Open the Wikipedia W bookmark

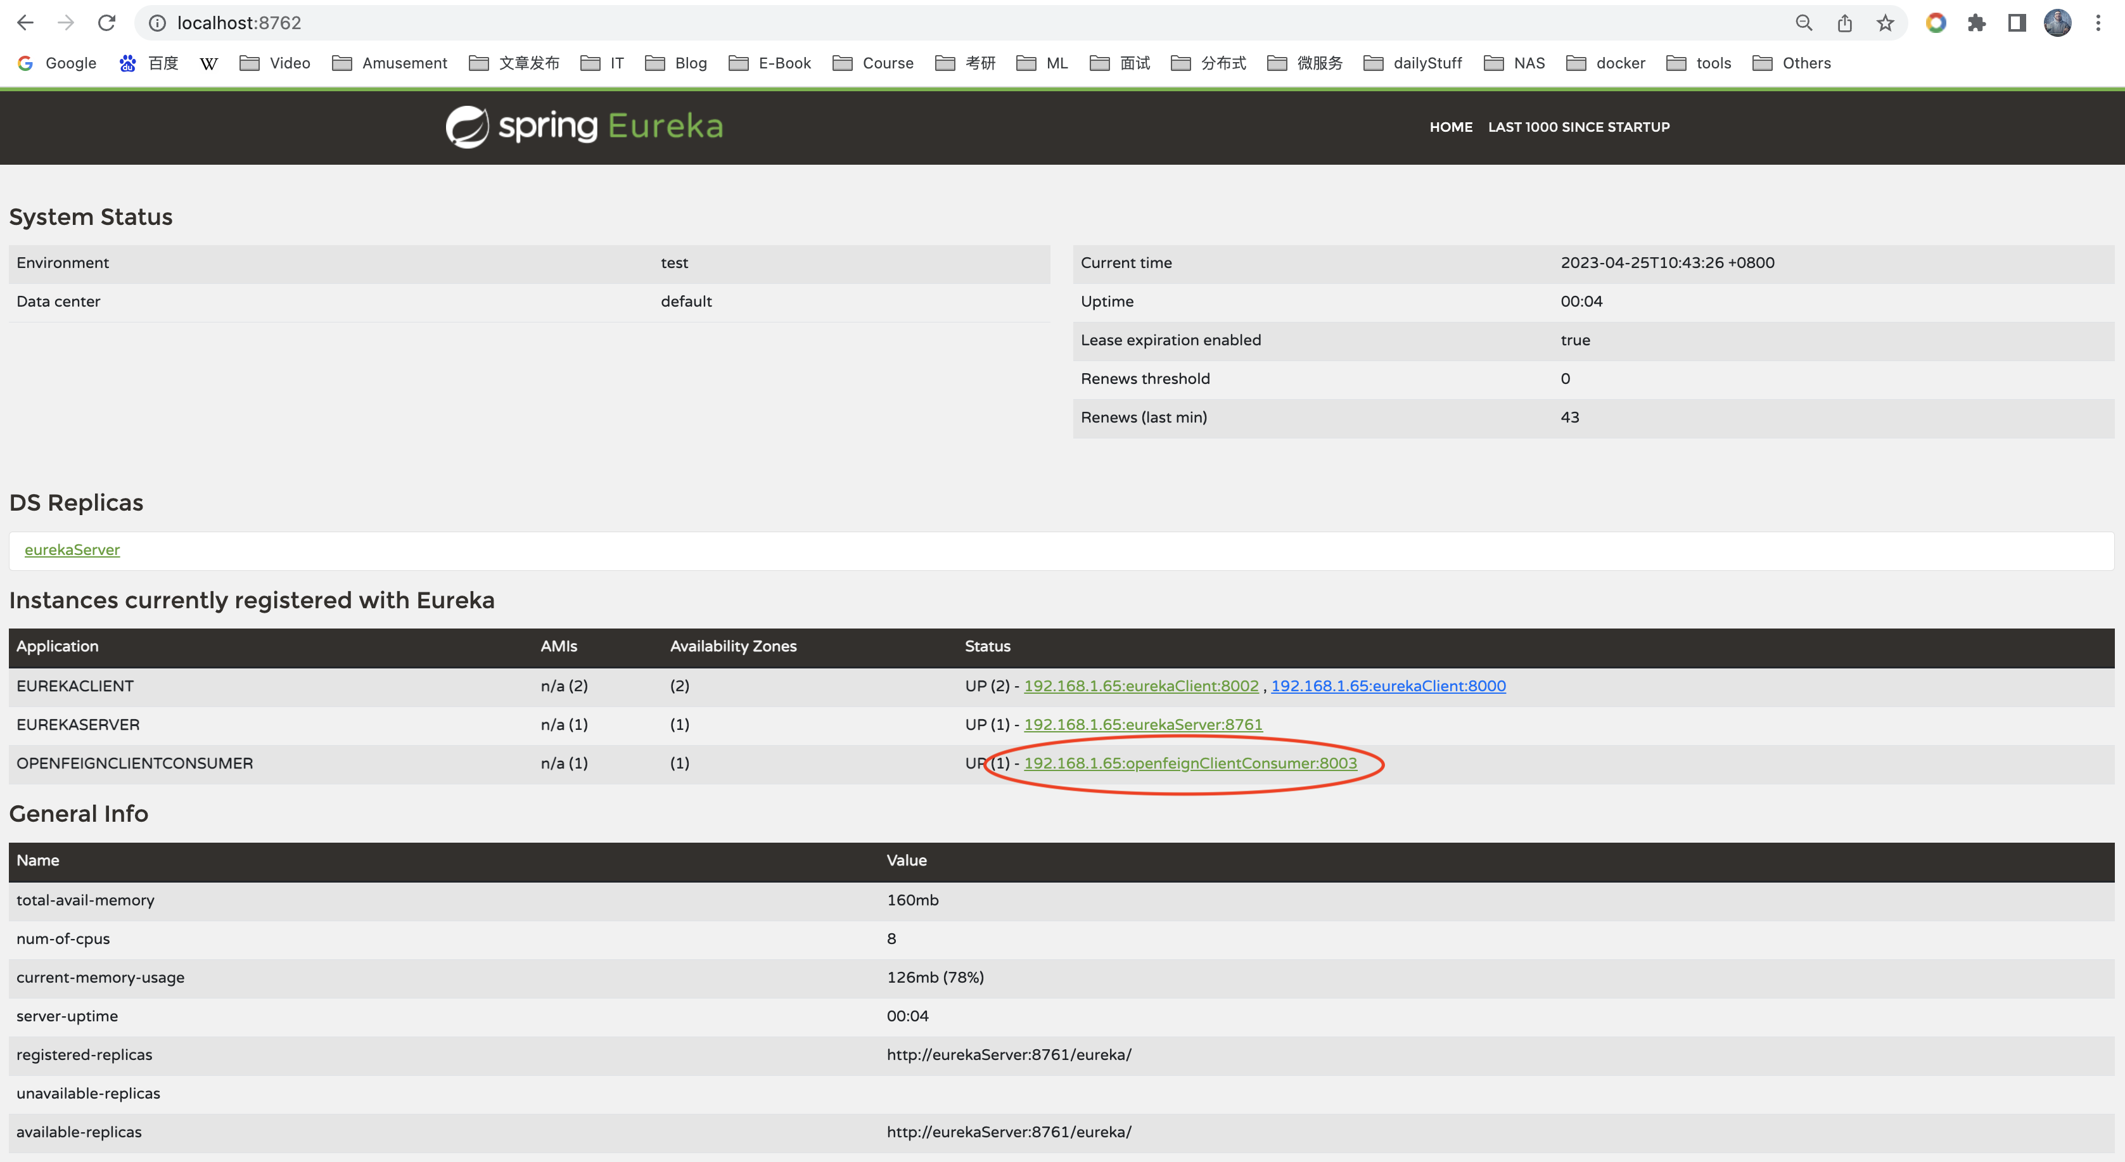pos(208,63)
